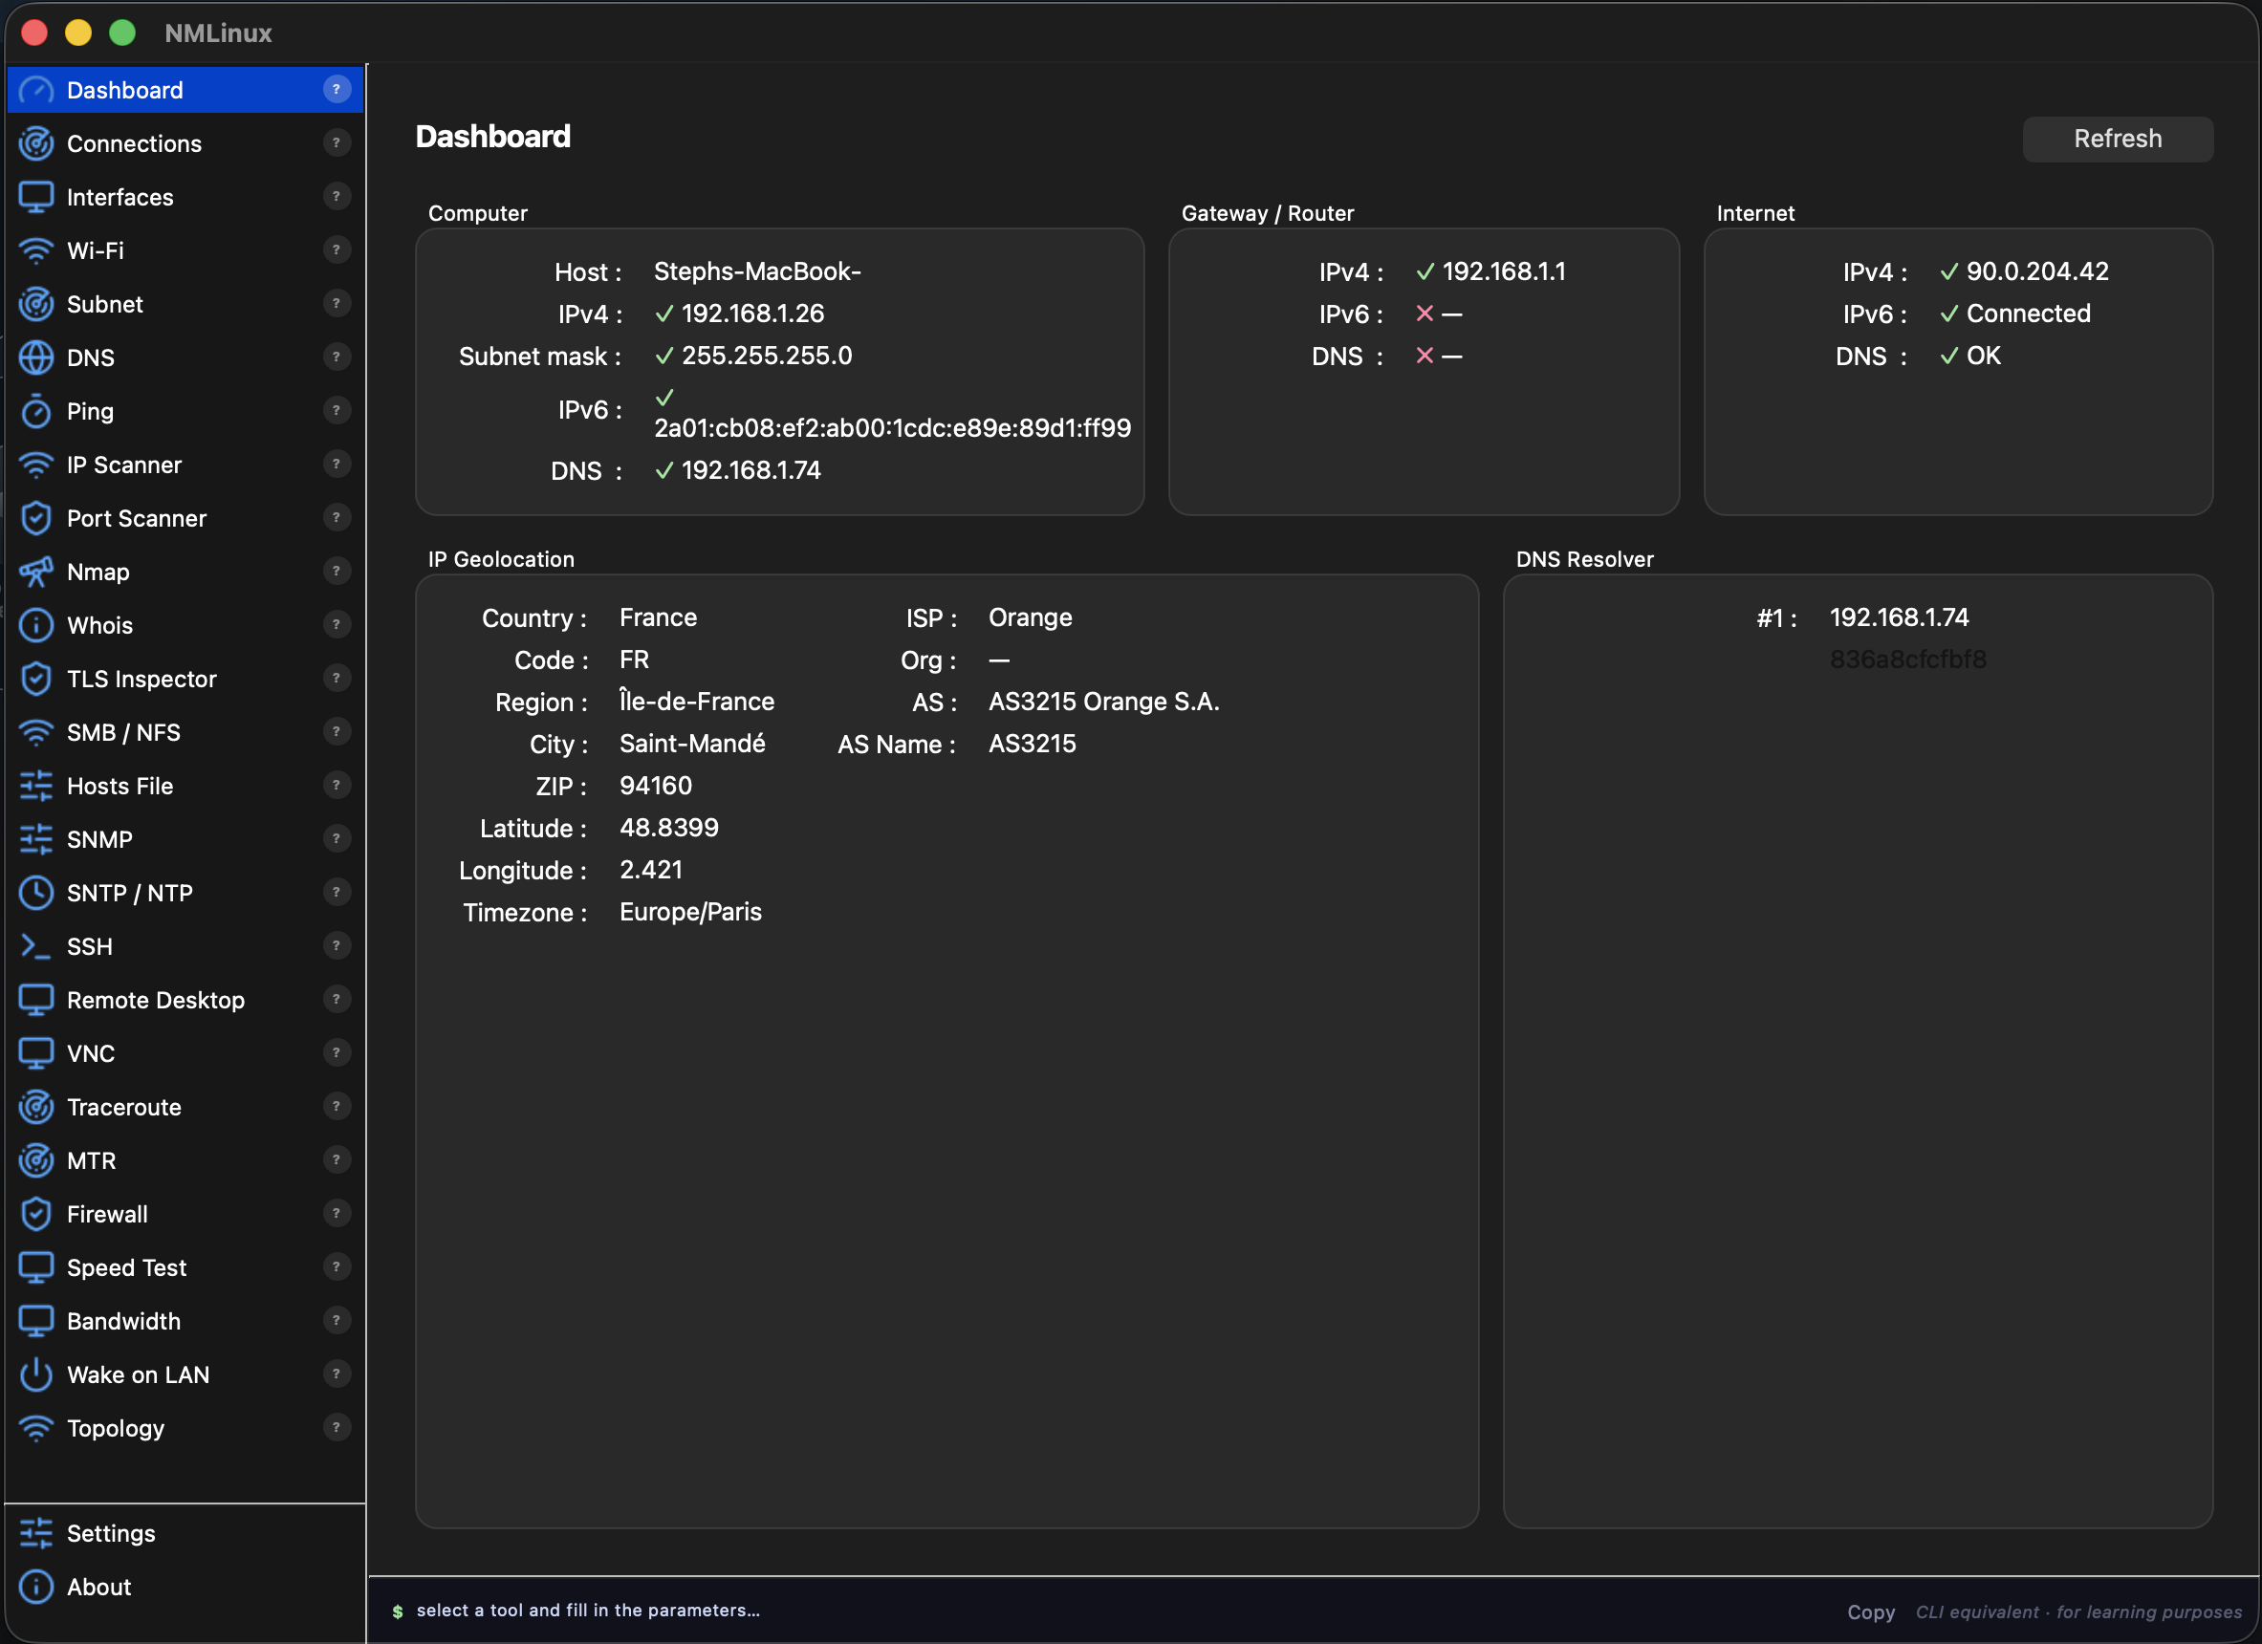Click the Whois info icon
The height and width of the screenshot is (1644, 2262).
(x=36, y=626)
